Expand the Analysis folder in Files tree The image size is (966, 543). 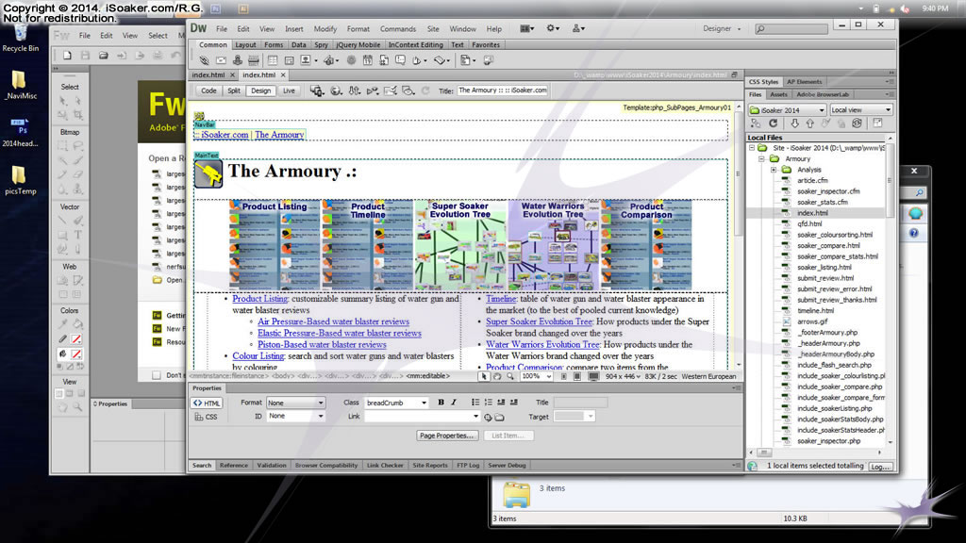tap(774, 170)
